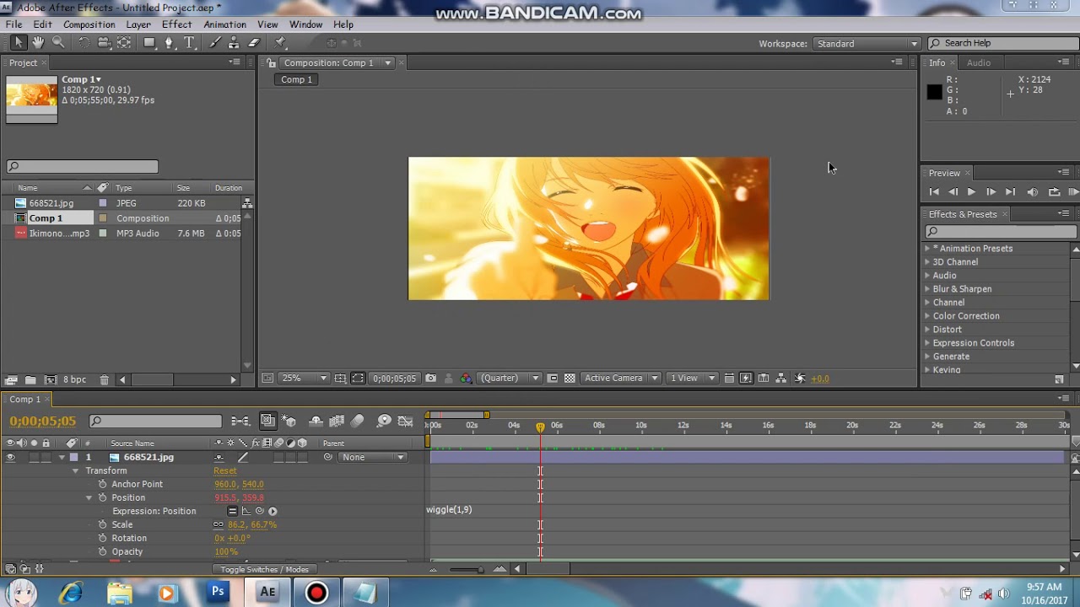1080x607 pixels.
Task: Toggle the stopwatch for Opacity
Action: tap(103, 551)
